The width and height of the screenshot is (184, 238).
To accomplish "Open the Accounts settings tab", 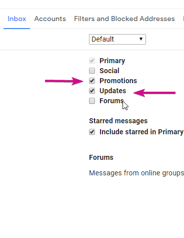I will 50,19.
